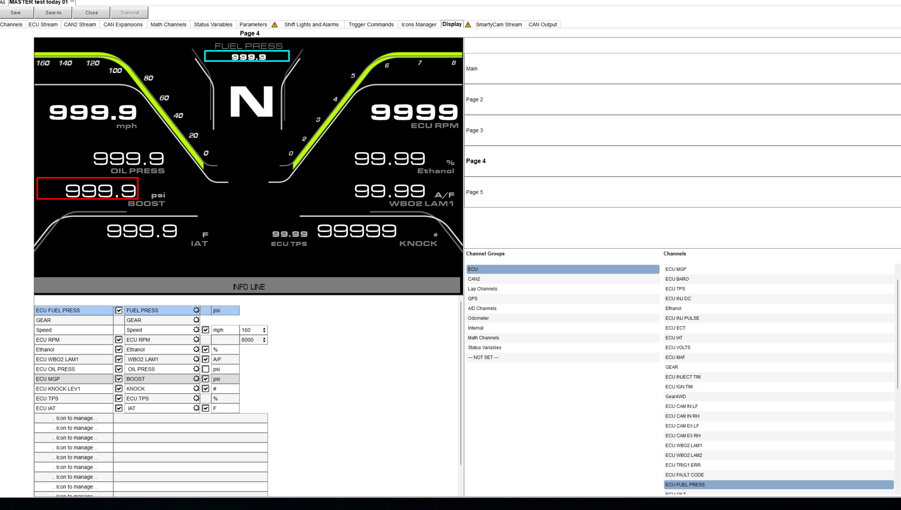Viewport: 901px width, 510px height.
Task: Switch to Shift Lights and Alarms tab
Action: click(x=311, y=24)
